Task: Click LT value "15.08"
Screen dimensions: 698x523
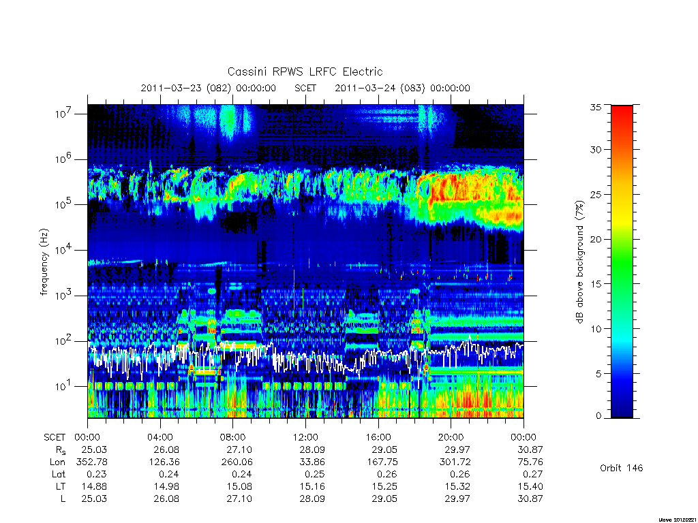Action: [x=239, y=486]
